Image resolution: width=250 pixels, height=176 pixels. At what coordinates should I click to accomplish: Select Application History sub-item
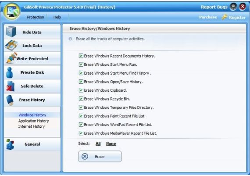coord(33,121)
